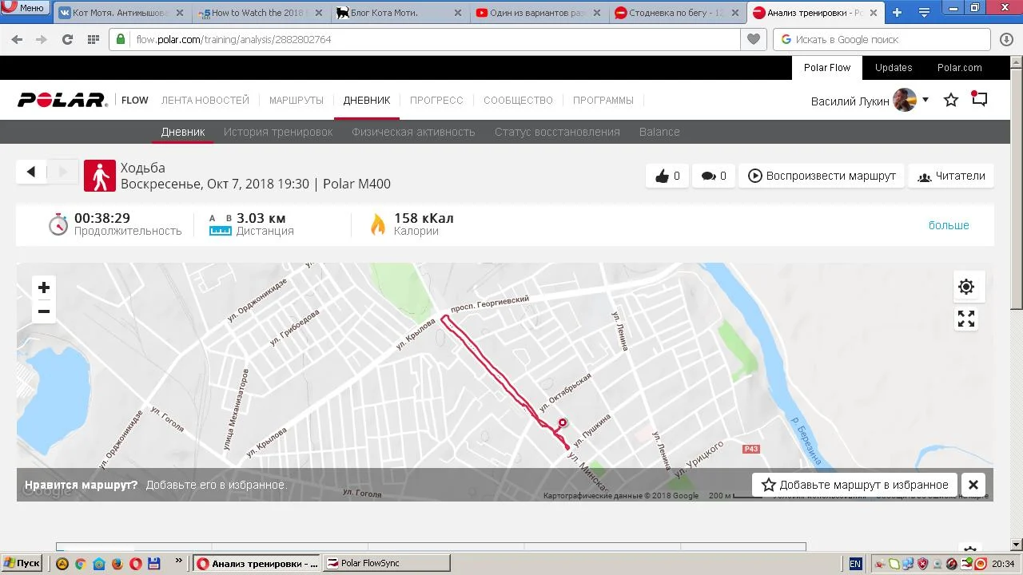Open ДНЕВНИК menu item
1023x575 pixels.
point(367,101)
